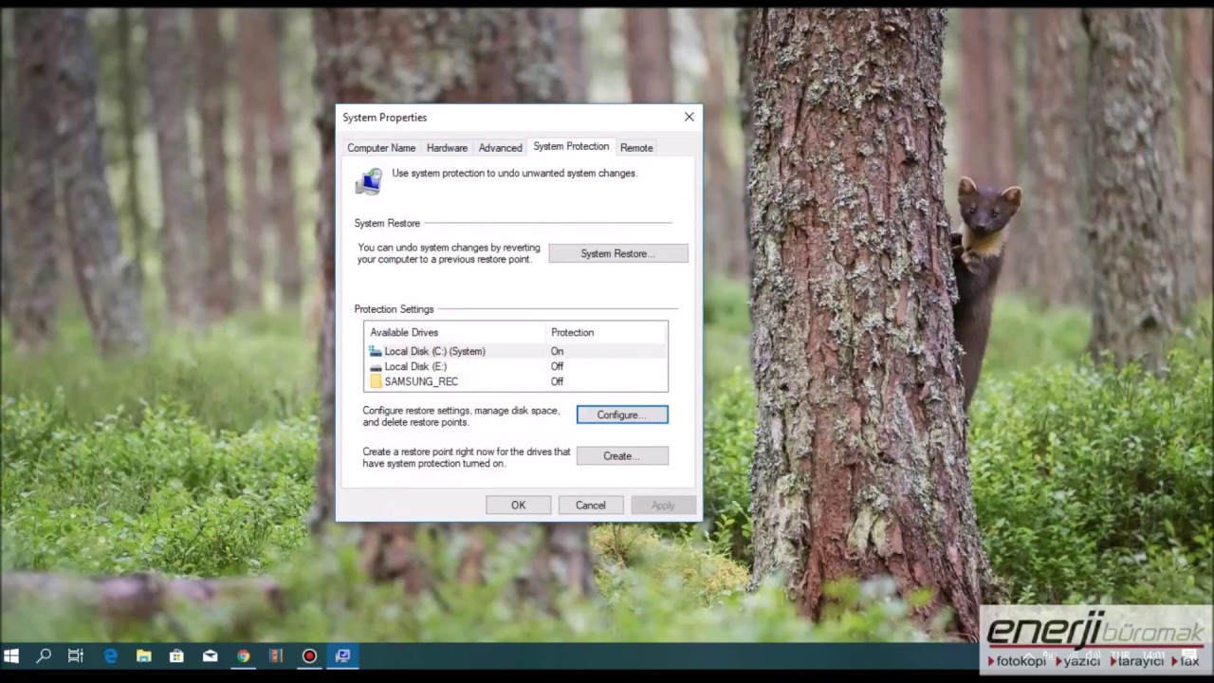Image resolution: width=1214 pixels, height=683 pixels.
Task: Launch Microsoft Edge from taskbar
Action: click(110, 655)
